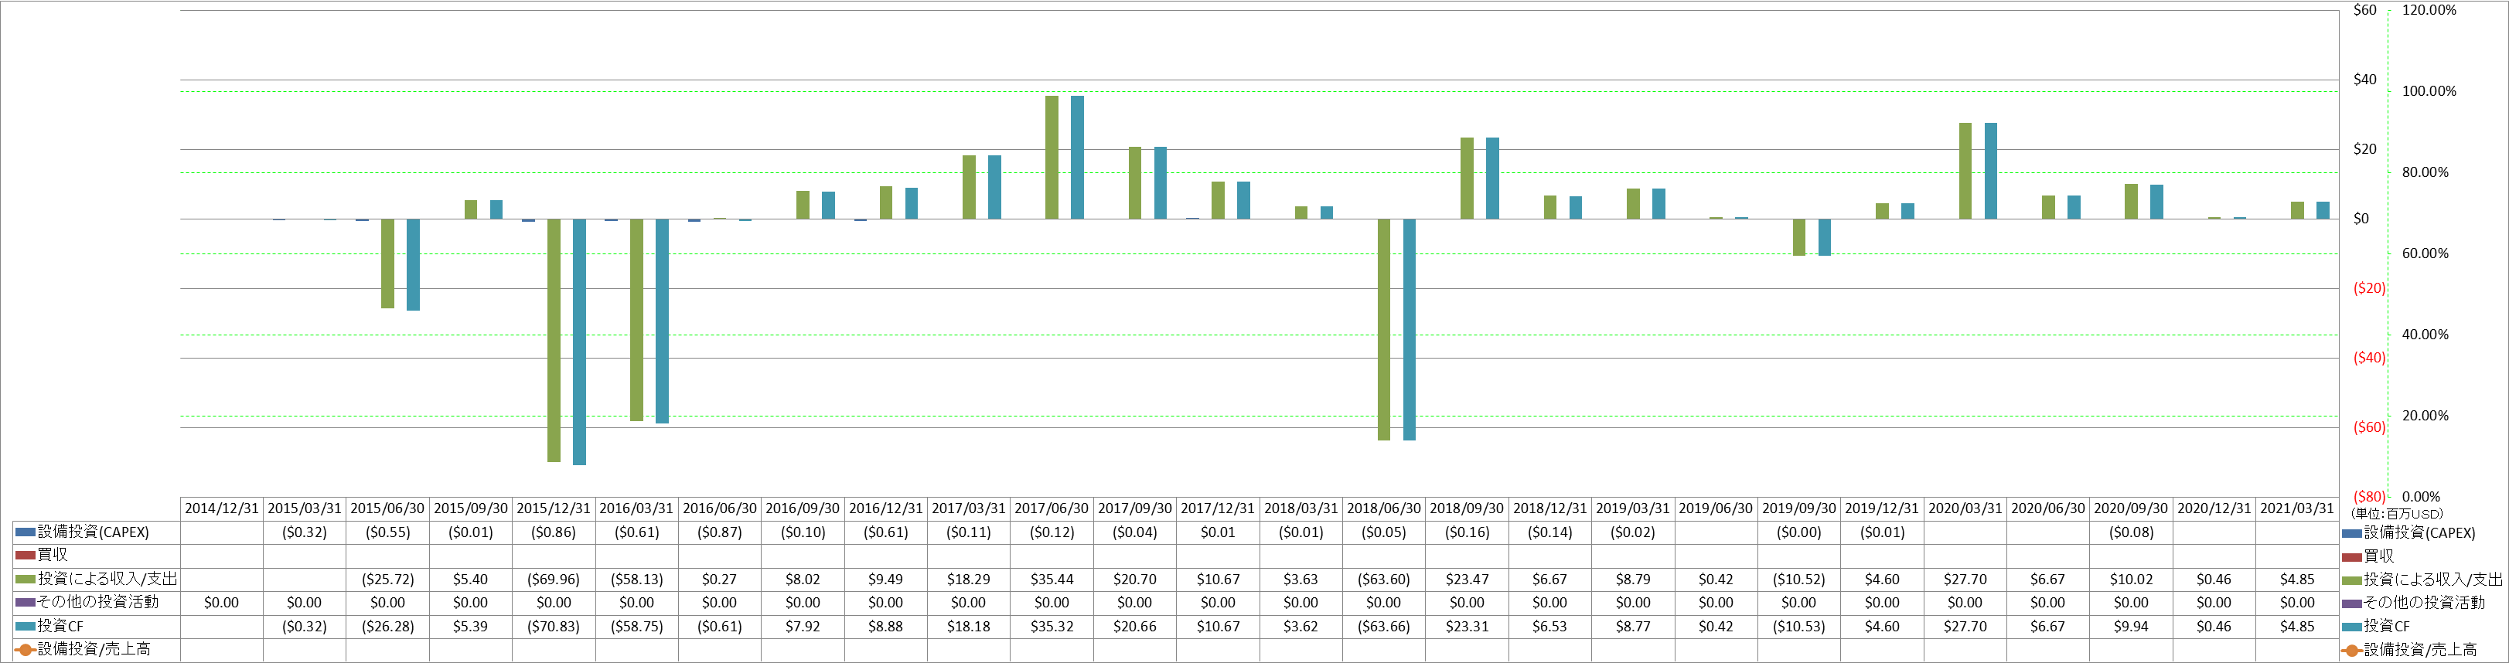Select the ($26.28) 投資CF cell

tap(387, 627)
